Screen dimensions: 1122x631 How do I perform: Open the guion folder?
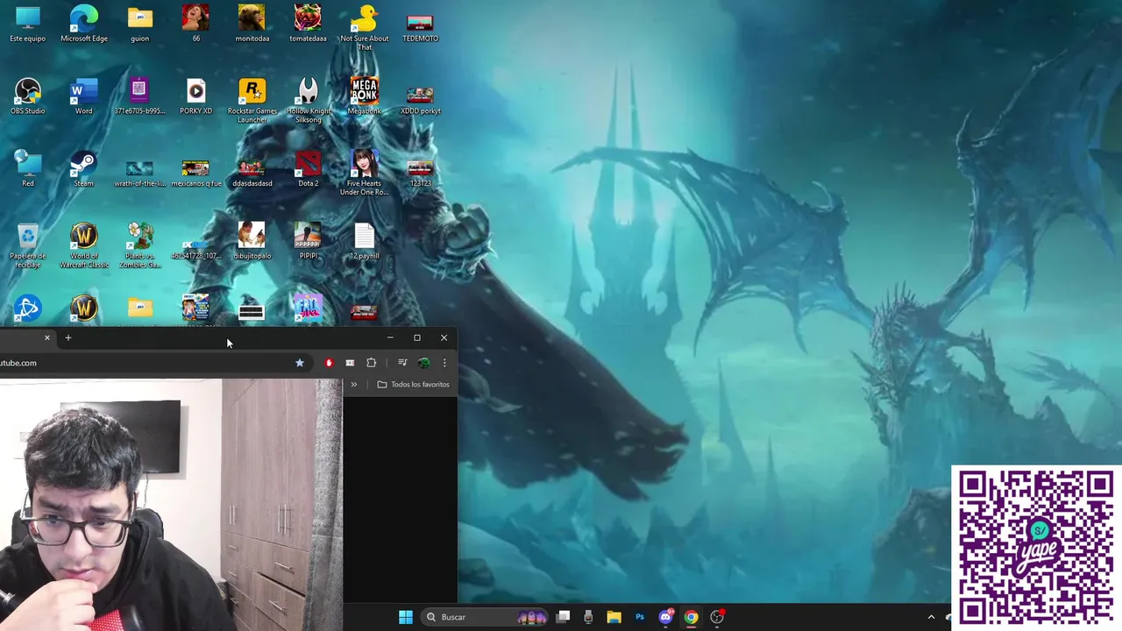[x=139, y=24]
